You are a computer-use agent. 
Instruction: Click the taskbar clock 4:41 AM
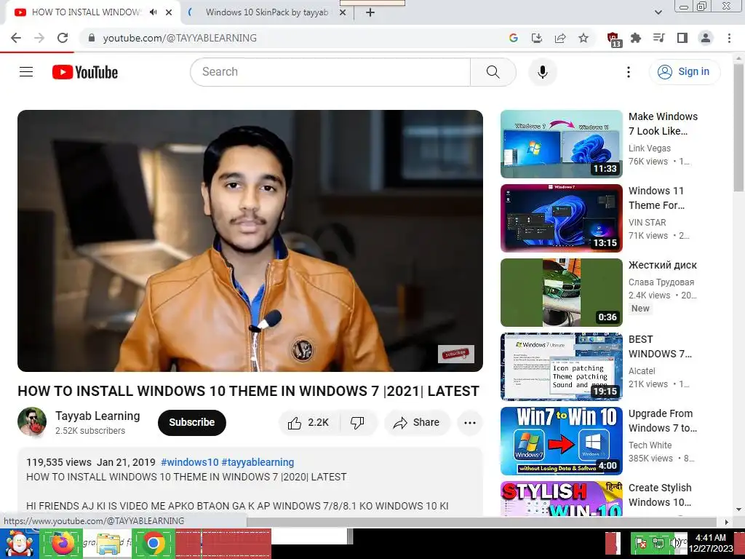coord(710,543)
